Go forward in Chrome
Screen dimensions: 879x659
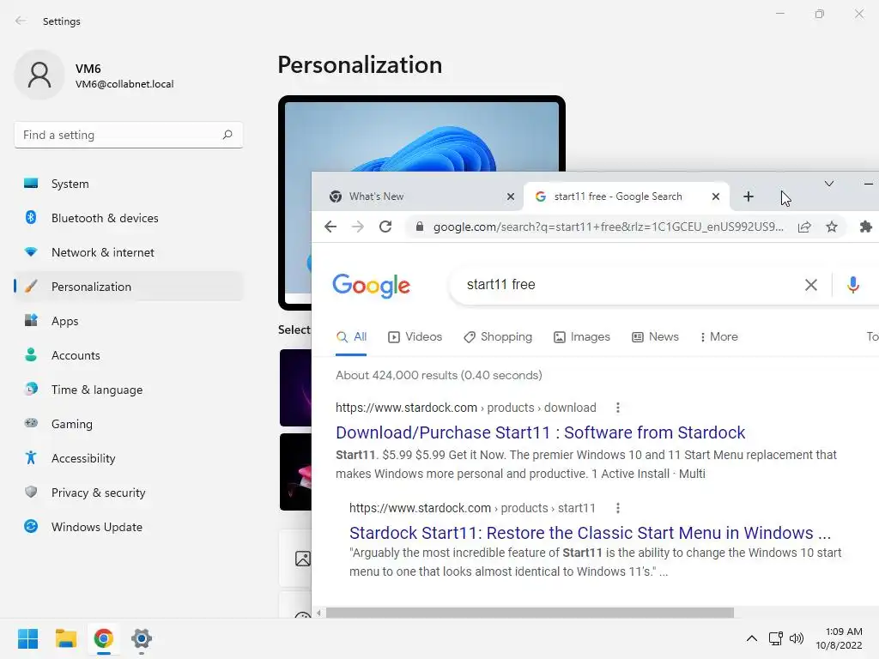click(x=358, y=227)
